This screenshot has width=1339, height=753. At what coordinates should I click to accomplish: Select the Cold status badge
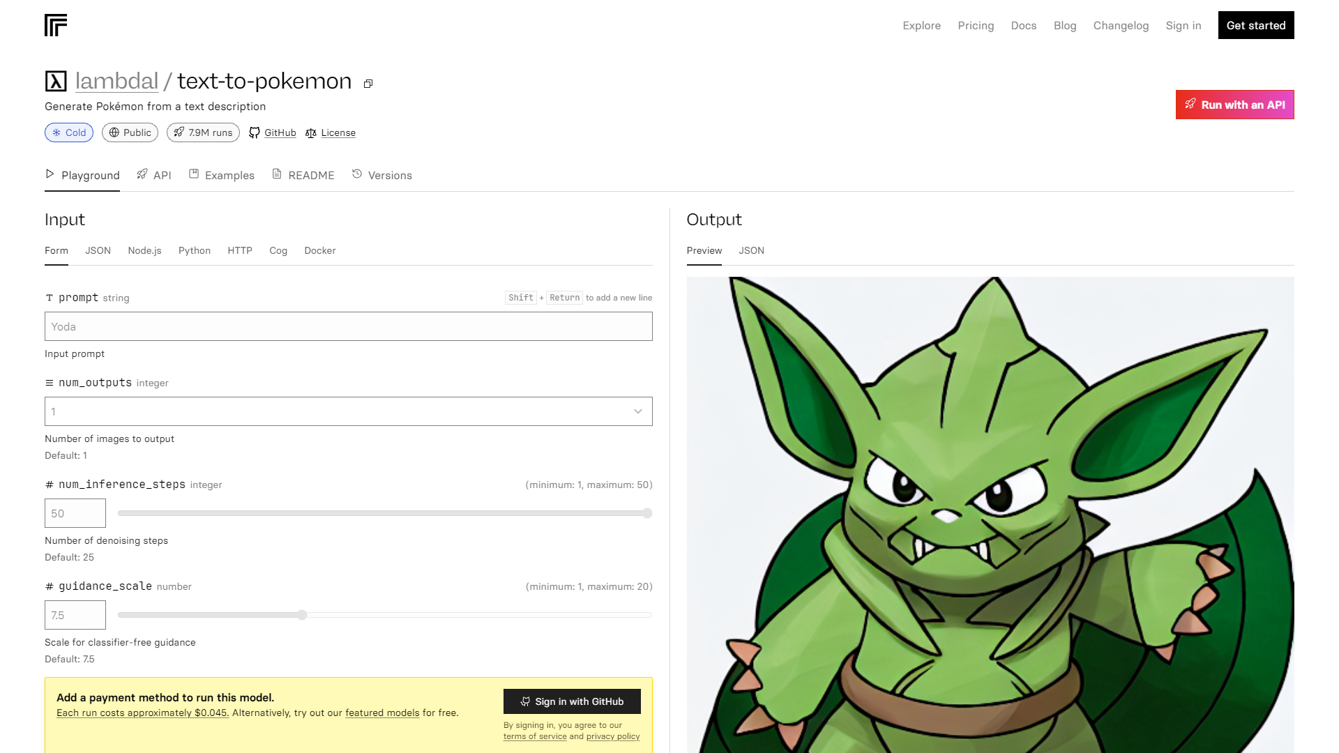(68, 132)
